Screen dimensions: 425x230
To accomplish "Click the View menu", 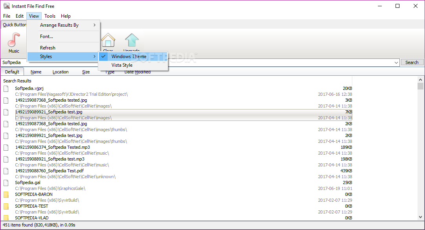I will pyautogui.click(x=34, y=16).
